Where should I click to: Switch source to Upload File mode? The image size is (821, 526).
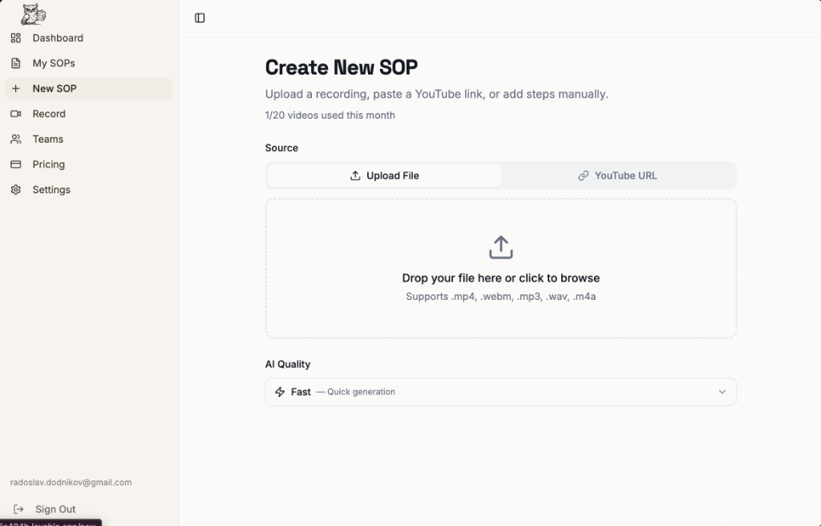(384, 175)
